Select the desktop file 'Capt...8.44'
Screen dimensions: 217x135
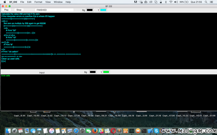tap(19, 116)
